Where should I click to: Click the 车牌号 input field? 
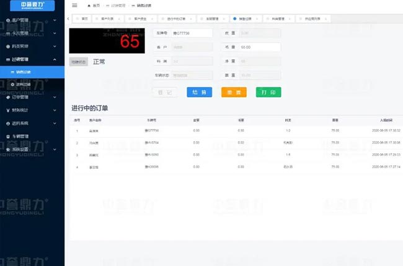(x=192, y=33)
